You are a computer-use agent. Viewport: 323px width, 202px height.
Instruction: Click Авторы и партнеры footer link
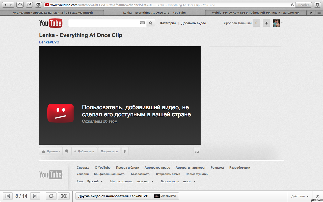[191, 167]
